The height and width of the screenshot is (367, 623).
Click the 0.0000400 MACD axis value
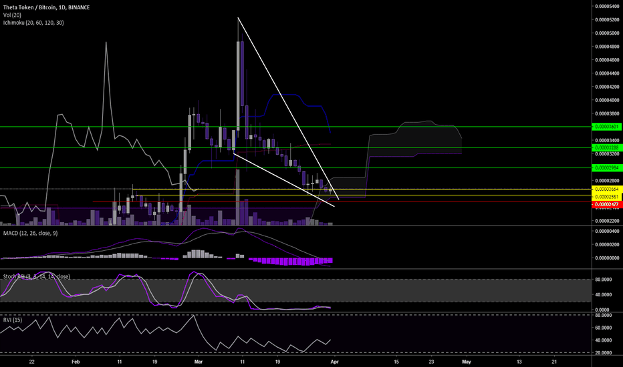(x=607, y=232)
